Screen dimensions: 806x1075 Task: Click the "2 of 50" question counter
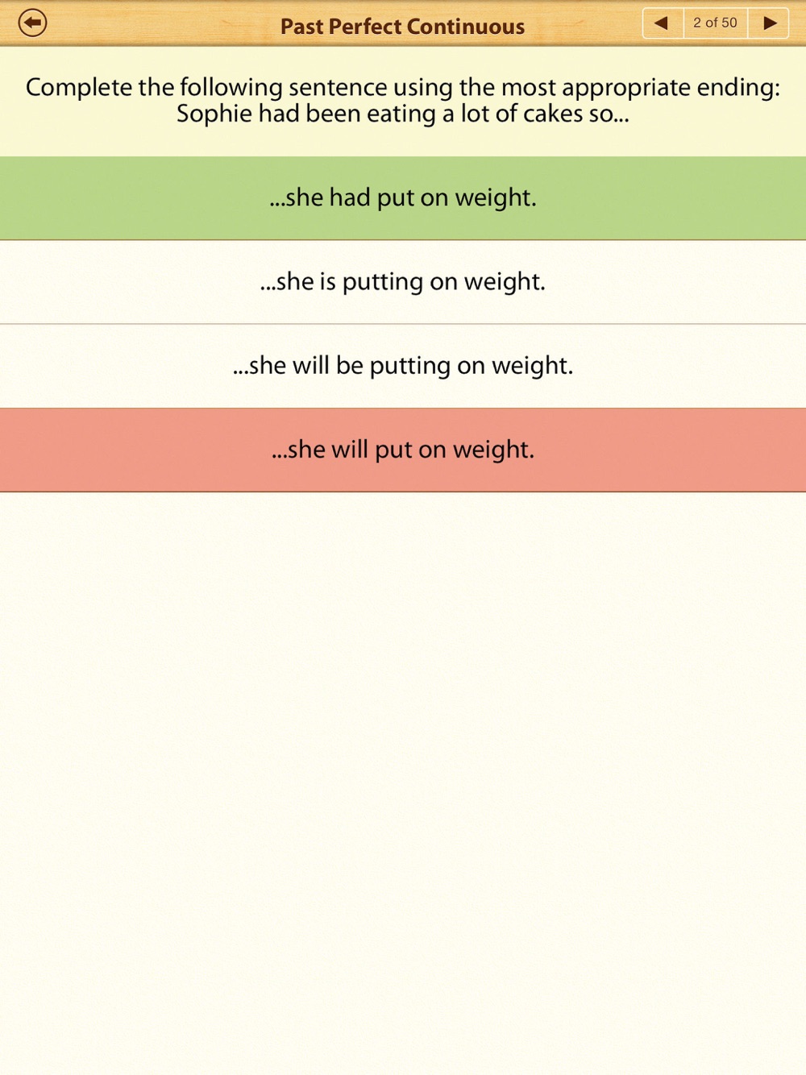[x=716, y=23]
